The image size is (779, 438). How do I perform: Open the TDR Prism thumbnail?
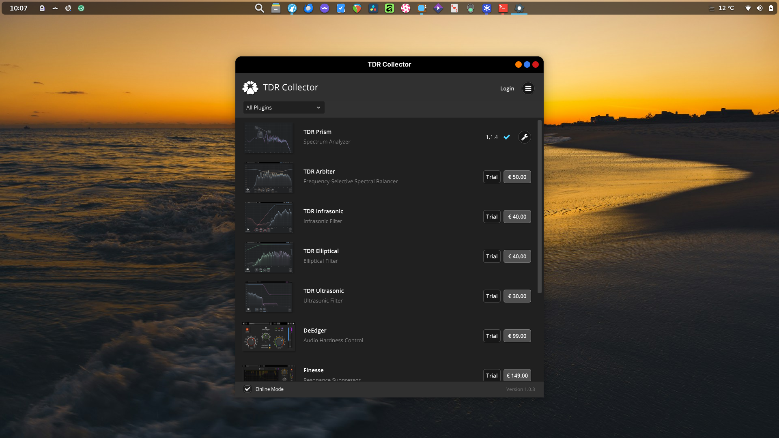268,138
